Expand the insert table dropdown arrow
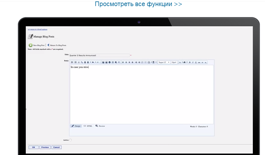The image size is (265, 155). [156, 62]
